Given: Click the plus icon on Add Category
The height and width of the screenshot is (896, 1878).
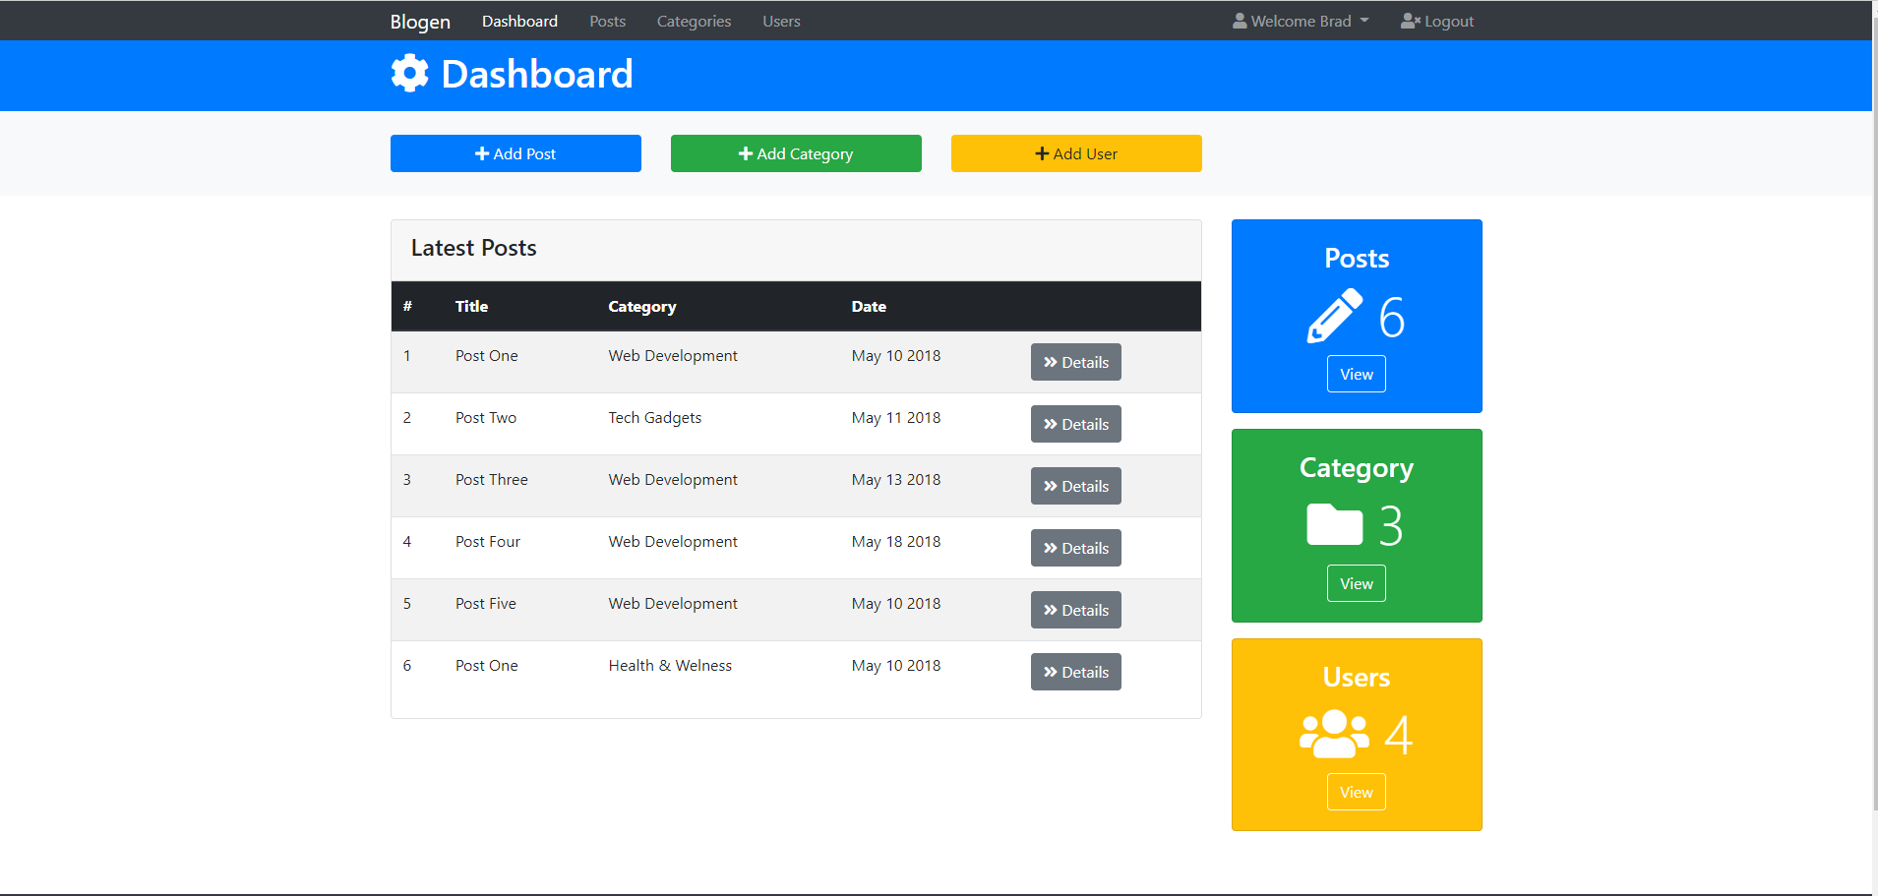Looking at the screenshot, I should (x=746, y=153).
